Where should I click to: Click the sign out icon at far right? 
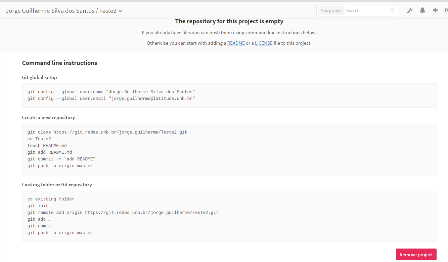pos(446,10)
